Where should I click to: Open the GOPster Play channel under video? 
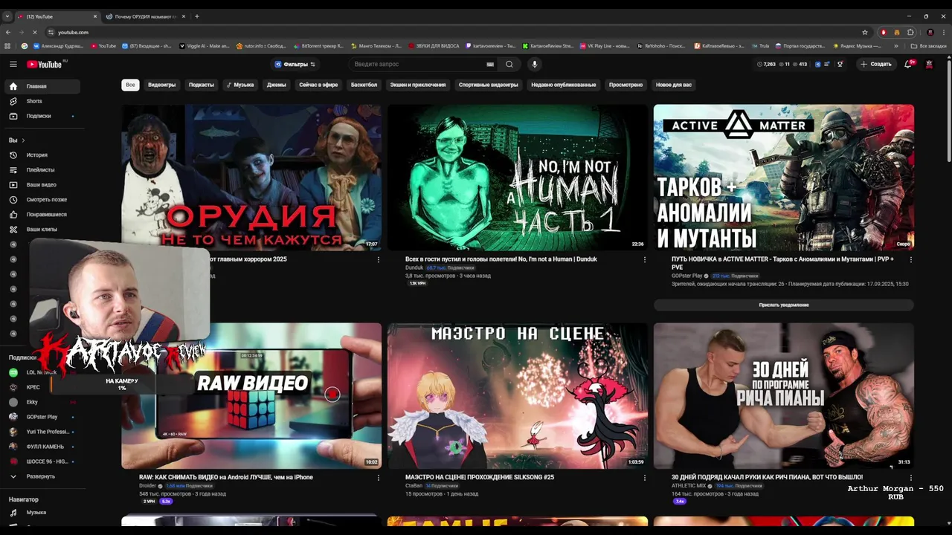coord(686,276)
